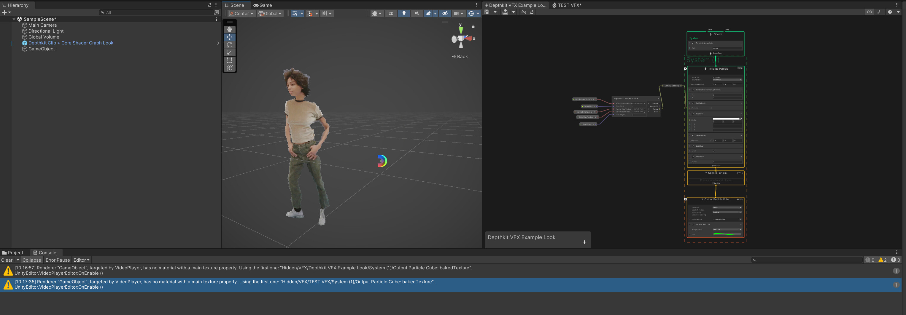906x315 pixels.
Task: Toggle scene audio mute button
Action: point(417,13)
